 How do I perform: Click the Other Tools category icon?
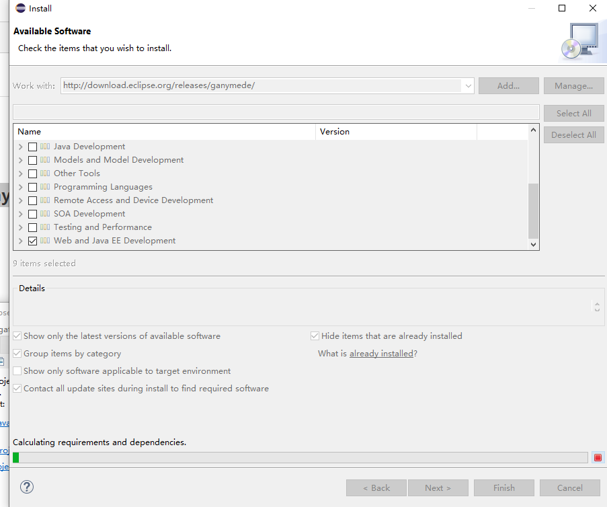click(x=45, y=173)
